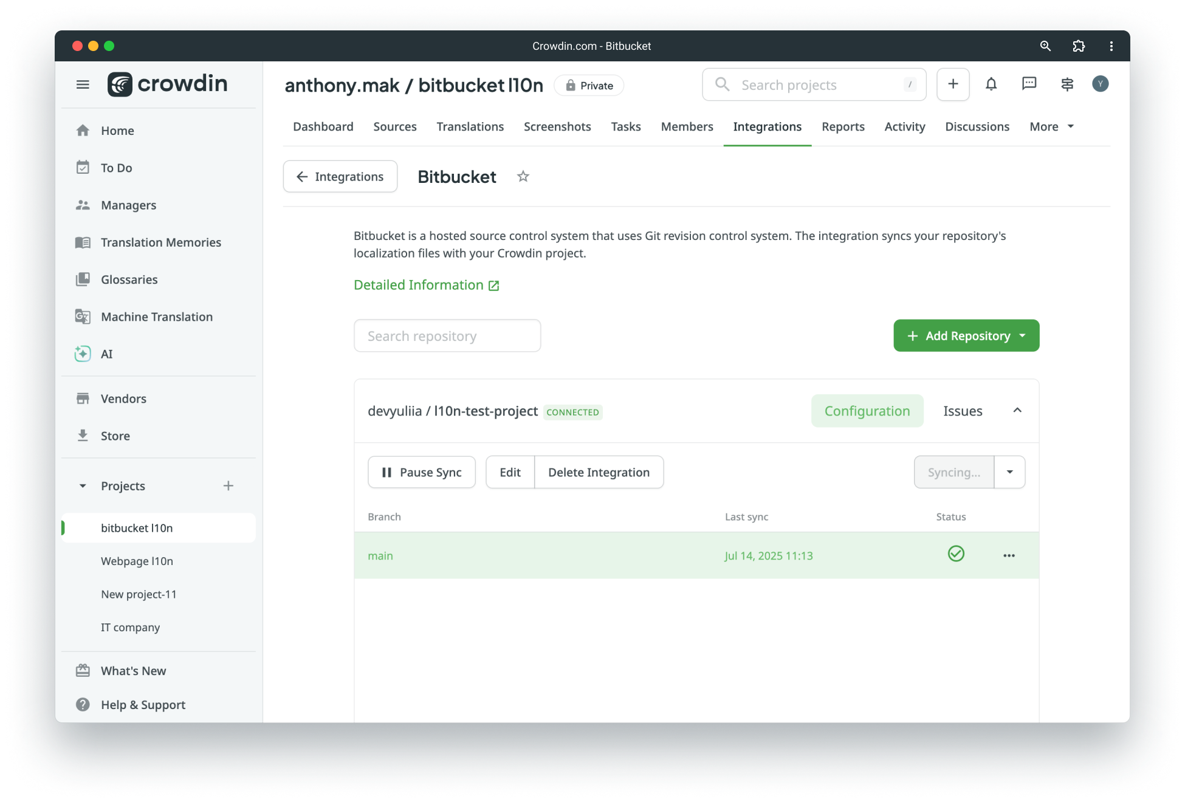
Task: Open the To Do list
Action: pos(116,168)
